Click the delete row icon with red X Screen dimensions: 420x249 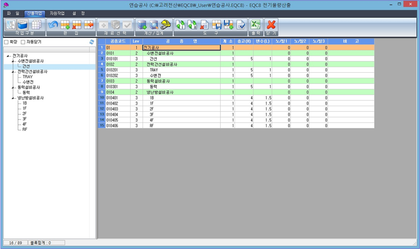(76, 24)
